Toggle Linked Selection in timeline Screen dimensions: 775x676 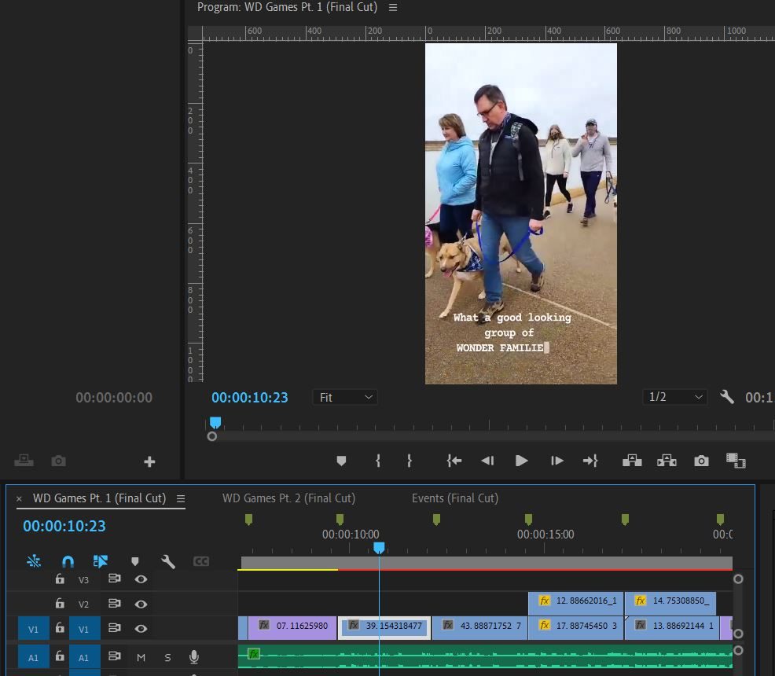click(101, 561)
